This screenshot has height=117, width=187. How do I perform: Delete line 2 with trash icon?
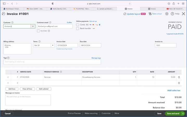point(179,83)
